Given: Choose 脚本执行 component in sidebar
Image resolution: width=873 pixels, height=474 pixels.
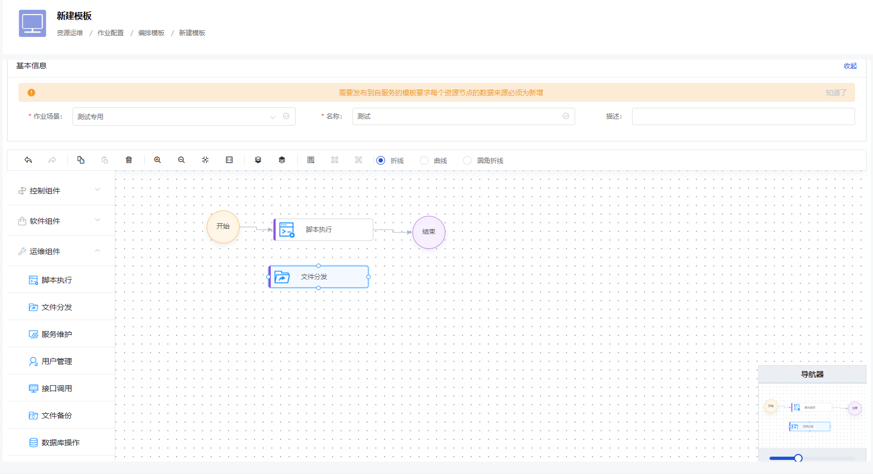Looking at the screenshot, I should (x=61, y=280).
